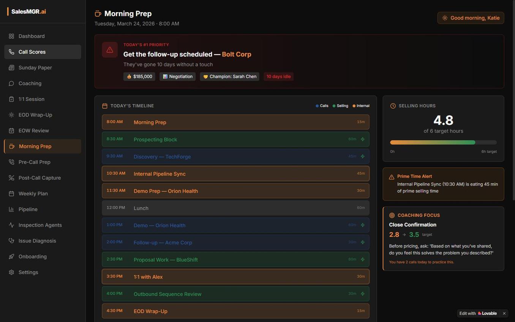The height and width of the screenshot is (322, 515).
Task: Click the 10 days idle tag
Action: tap(279, 76)
